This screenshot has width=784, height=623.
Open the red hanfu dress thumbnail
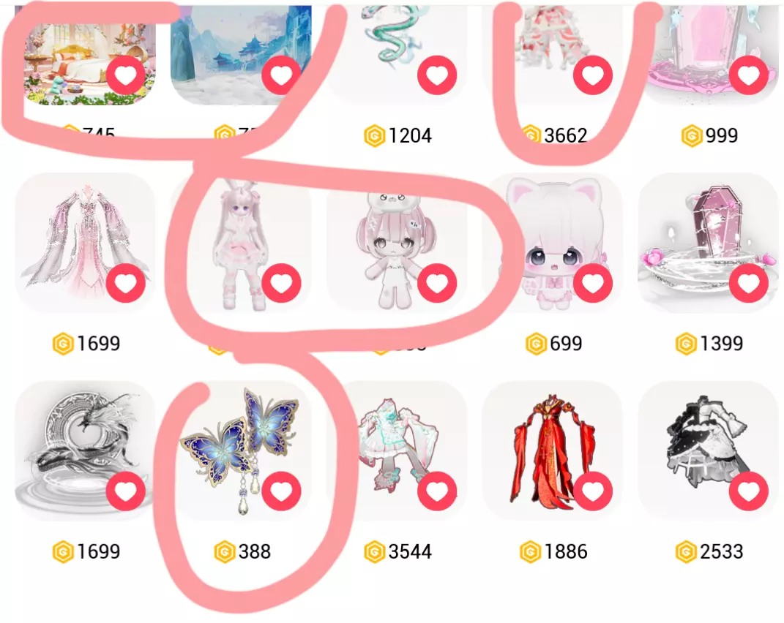[x=552, y=450]
